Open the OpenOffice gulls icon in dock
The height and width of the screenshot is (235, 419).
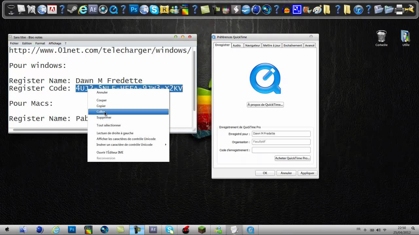click(246, 9)
